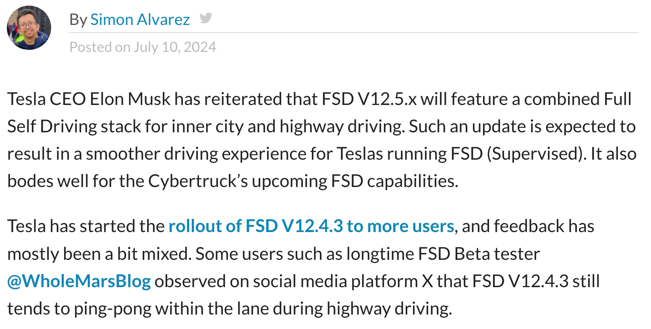
Task: Click the Posted on July 10, 2024 date
Action: tap(143, 47)
